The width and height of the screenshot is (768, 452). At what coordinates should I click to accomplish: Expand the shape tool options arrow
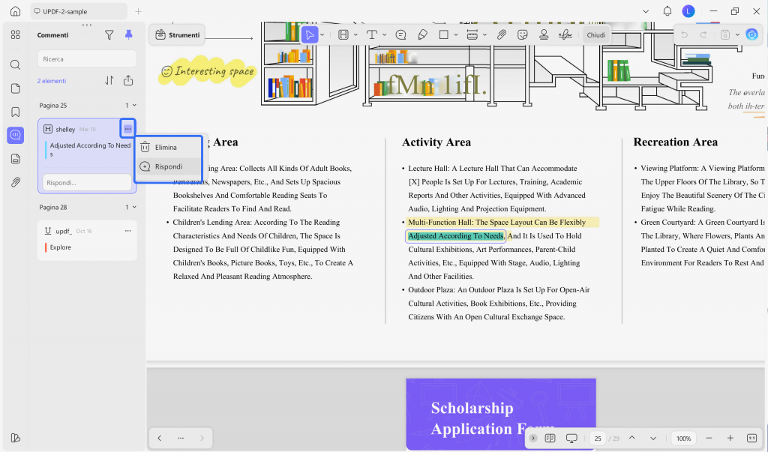point(456,34)
